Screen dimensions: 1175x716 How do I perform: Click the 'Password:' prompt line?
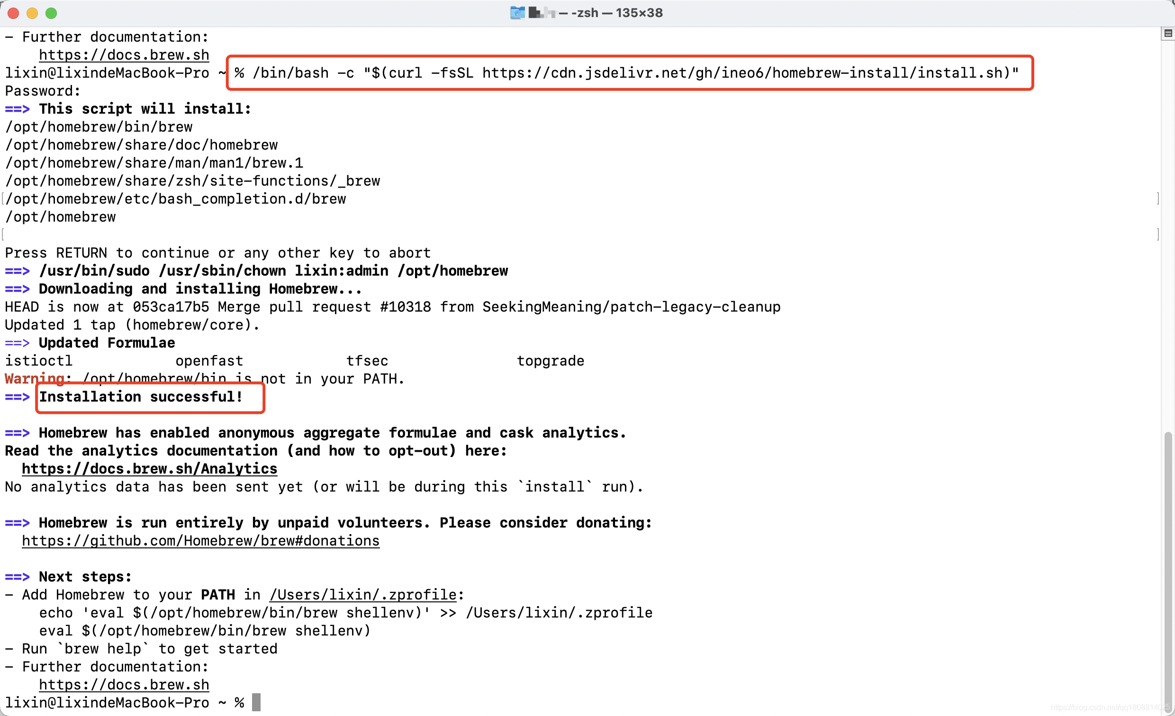(x=43, y=91)
